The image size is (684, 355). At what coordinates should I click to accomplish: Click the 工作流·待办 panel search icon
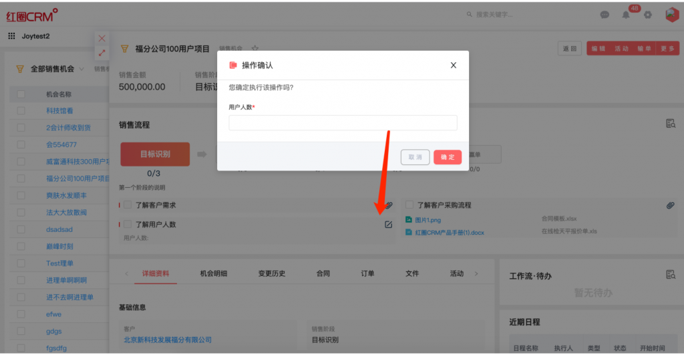[x=670, y=275]
